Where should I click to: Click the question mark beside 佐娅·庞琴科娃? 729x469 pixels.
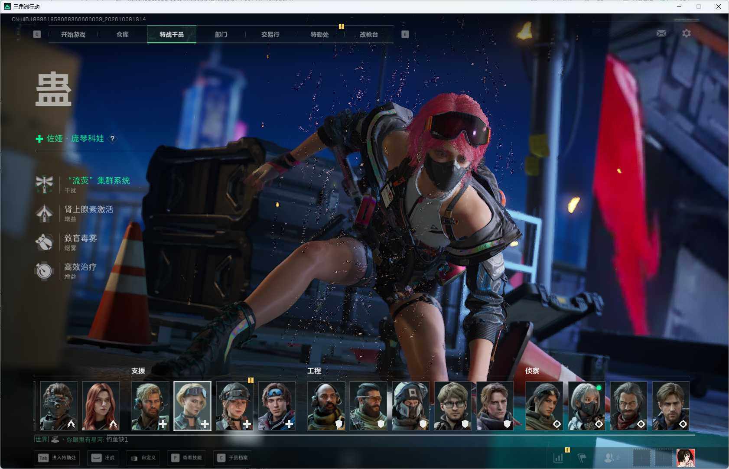pos(112,139)
